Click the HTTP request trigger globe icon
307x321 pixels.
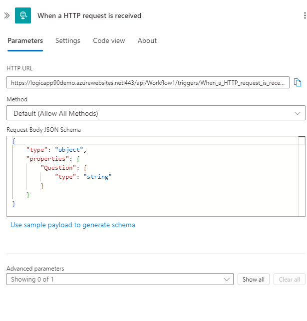tap(23, 15)
